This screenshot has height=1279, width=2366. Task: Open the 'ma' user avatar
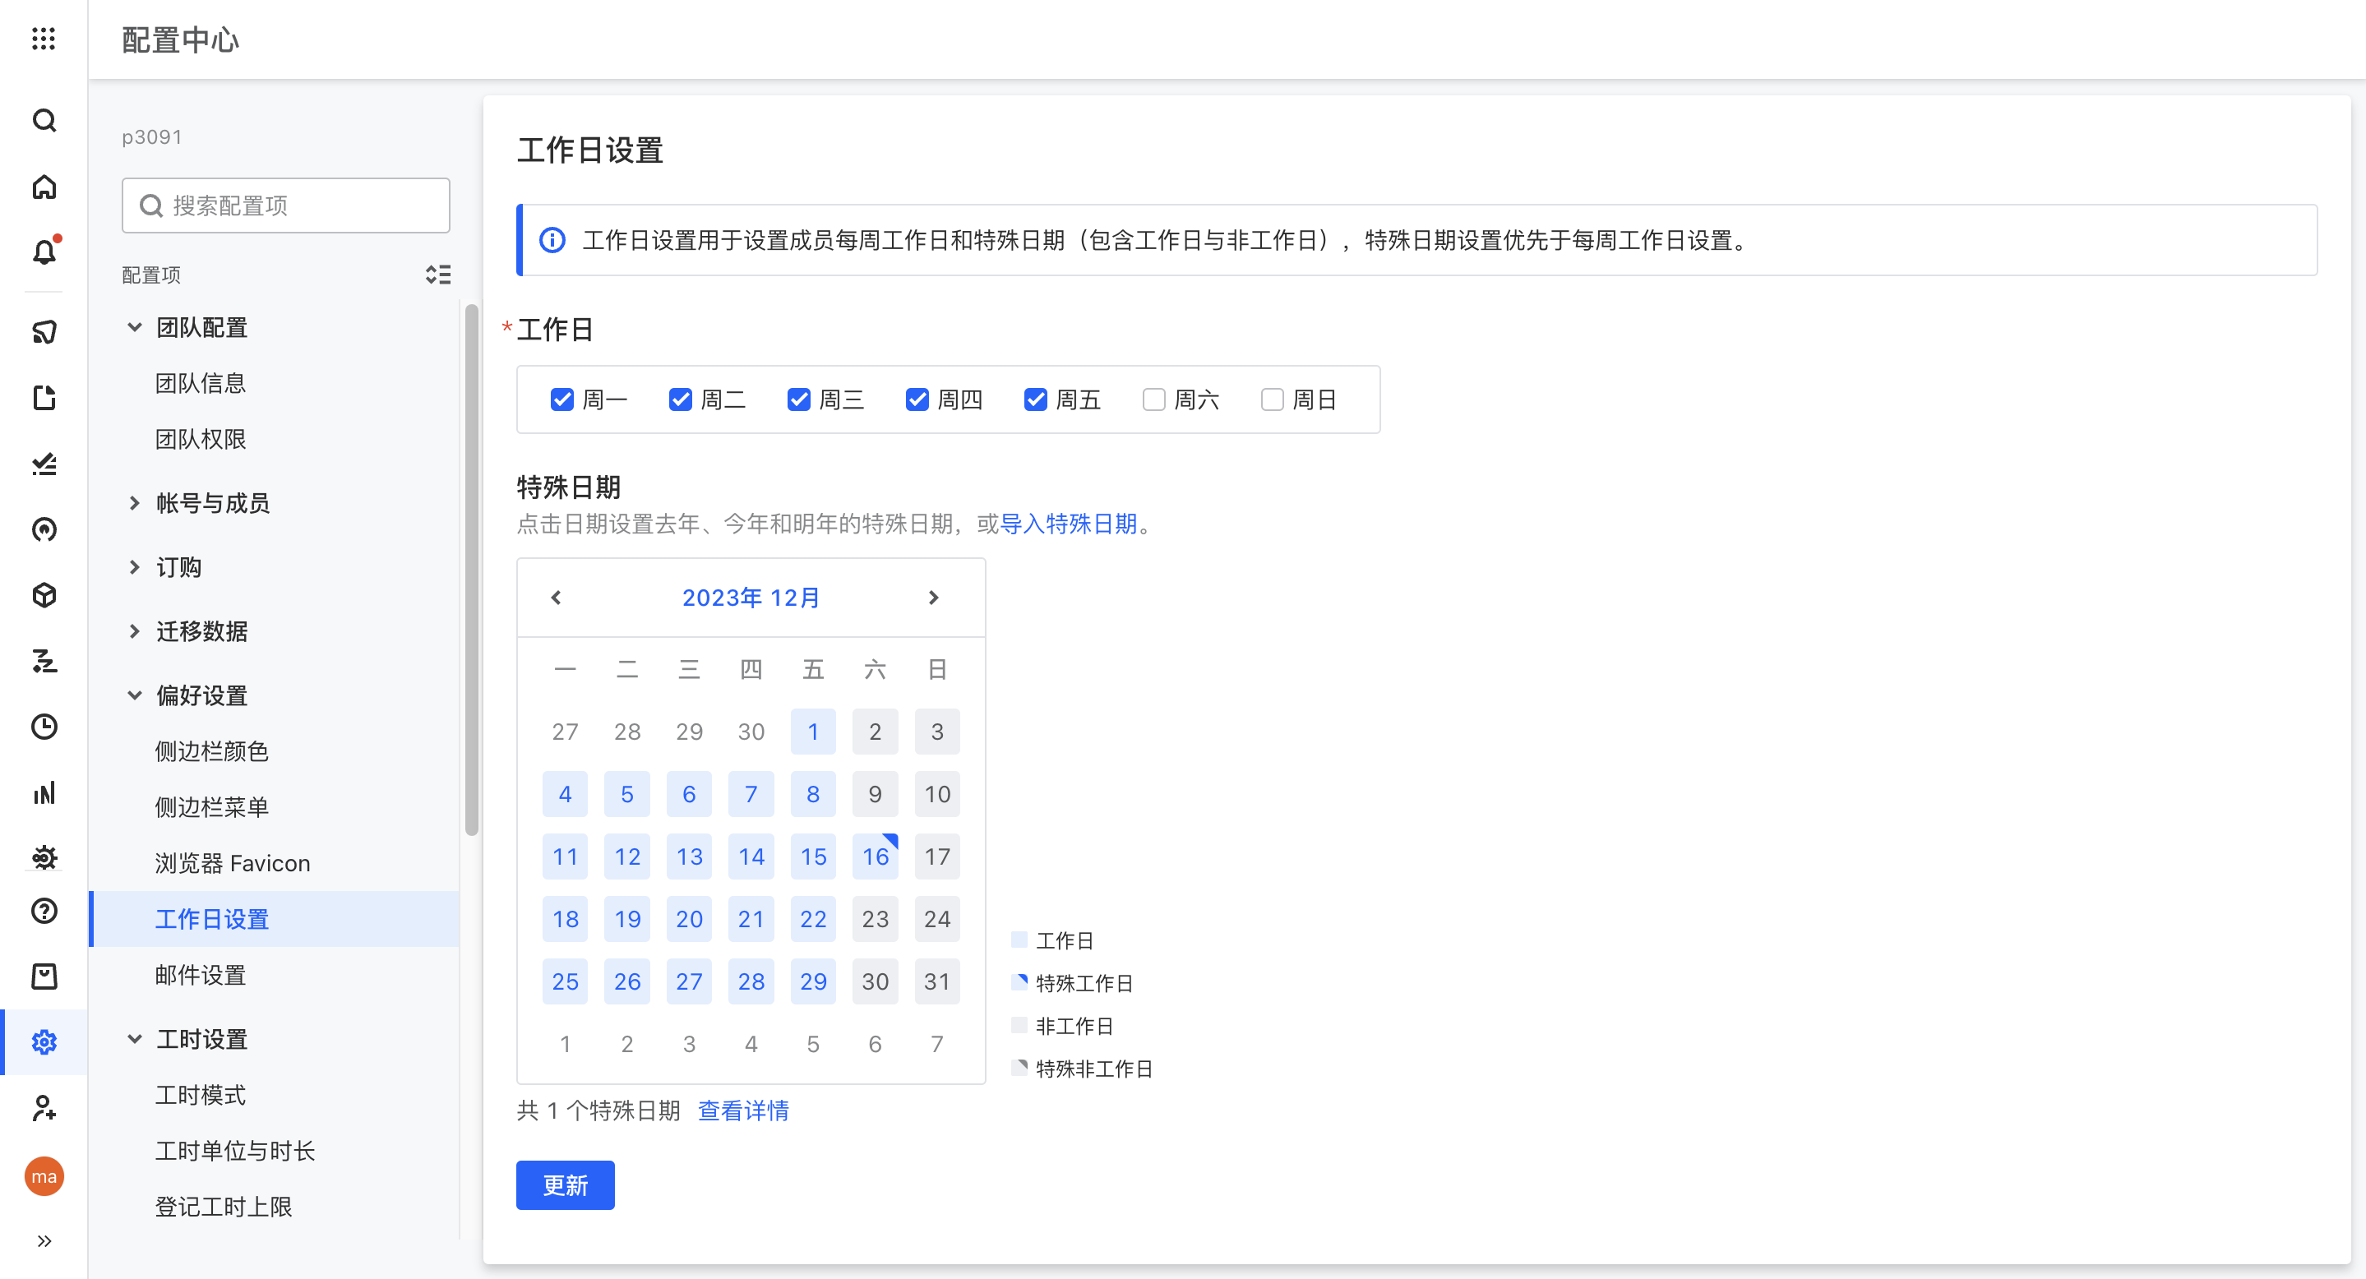[44, 1176]
